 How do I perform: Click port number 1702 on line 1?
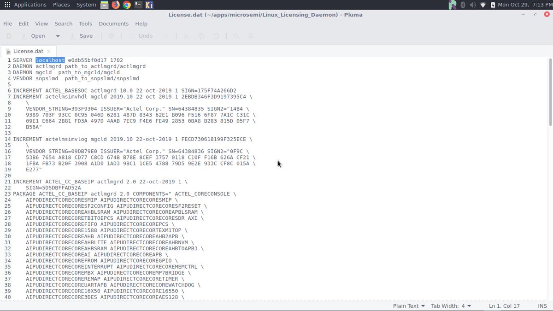coord(117,60)
